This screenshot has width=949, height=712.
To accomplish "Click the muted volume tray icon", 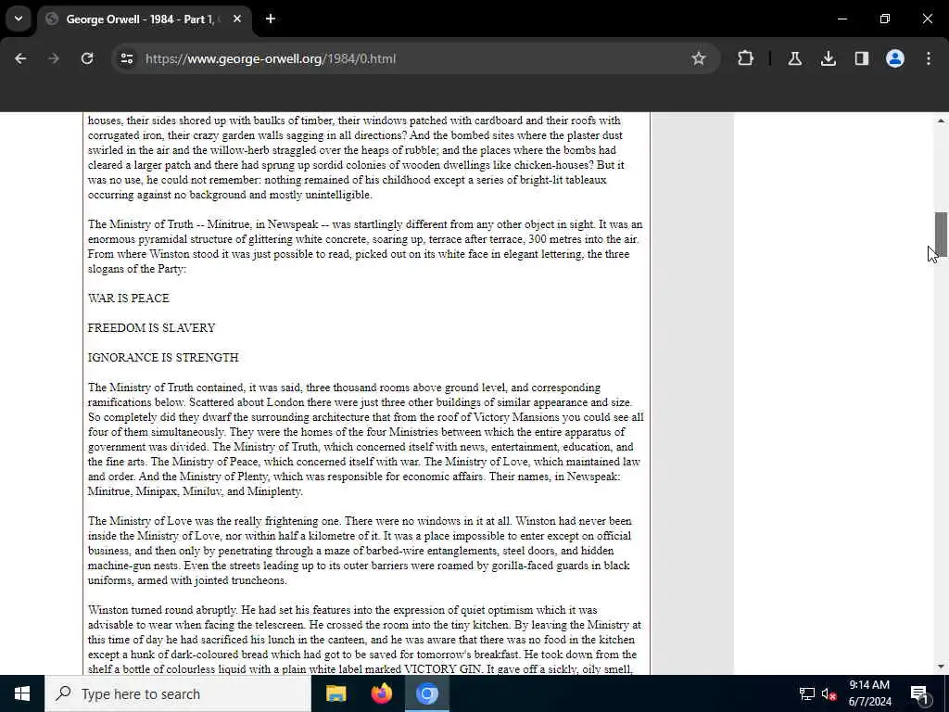I will (829, 693).
